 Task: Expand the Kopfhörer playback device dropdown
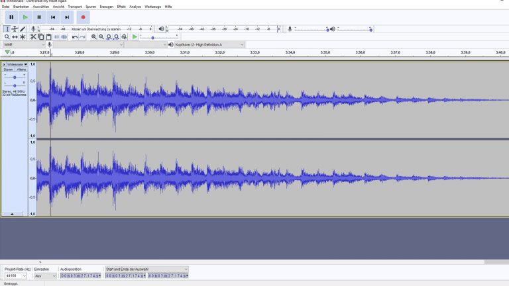pyautogui.click(x=205, y=44)
